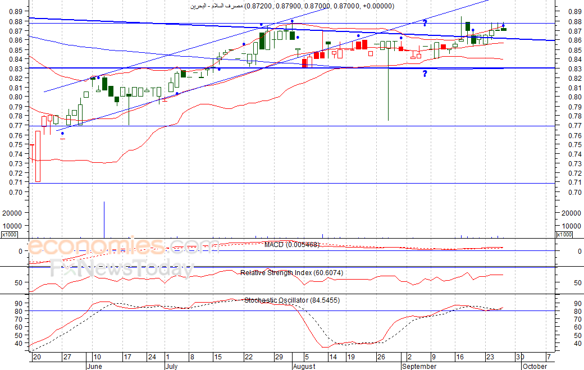Click the date label 14 on time axis

tap(333, 357)
